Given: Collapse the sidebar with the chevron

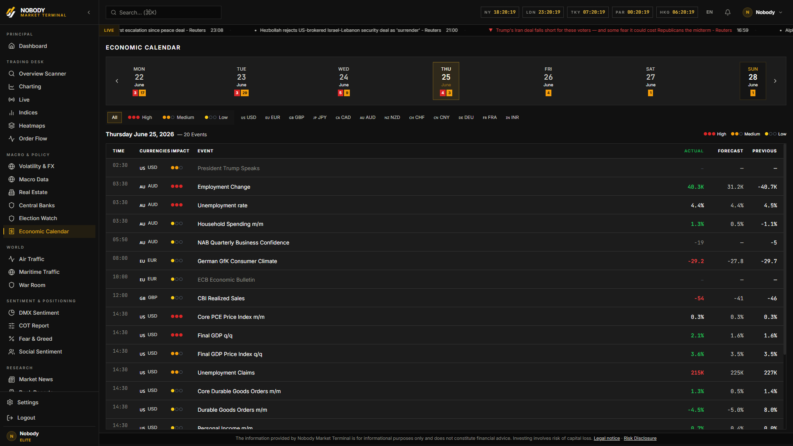Looking at the screenshot, I should tap(89, 12).
